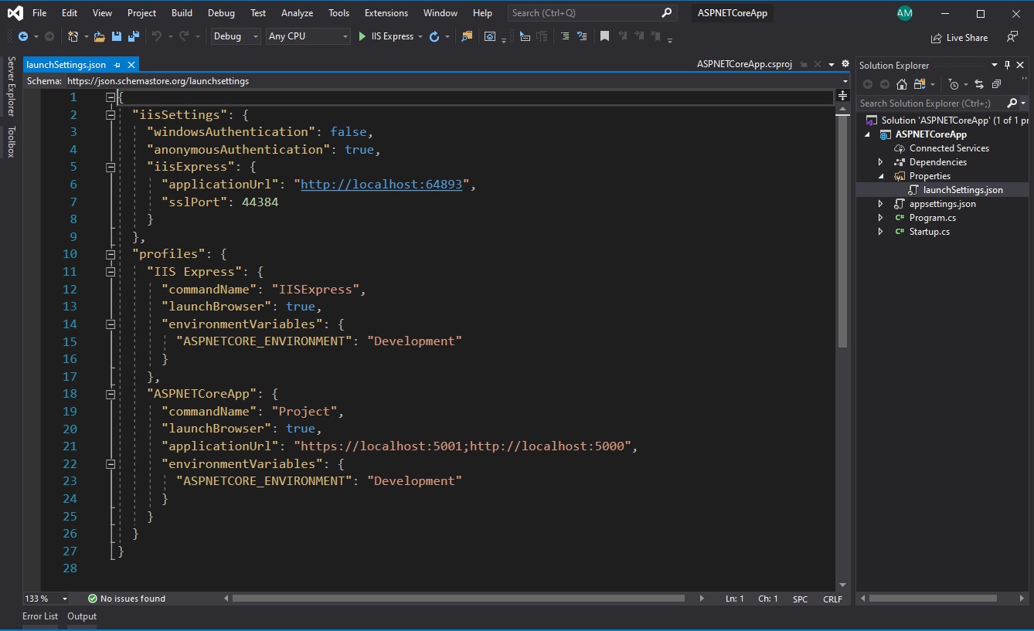Click the AM account avatar
Image resolution: width=1034 pixels, height=631 pixels.
tap(904, 13)
